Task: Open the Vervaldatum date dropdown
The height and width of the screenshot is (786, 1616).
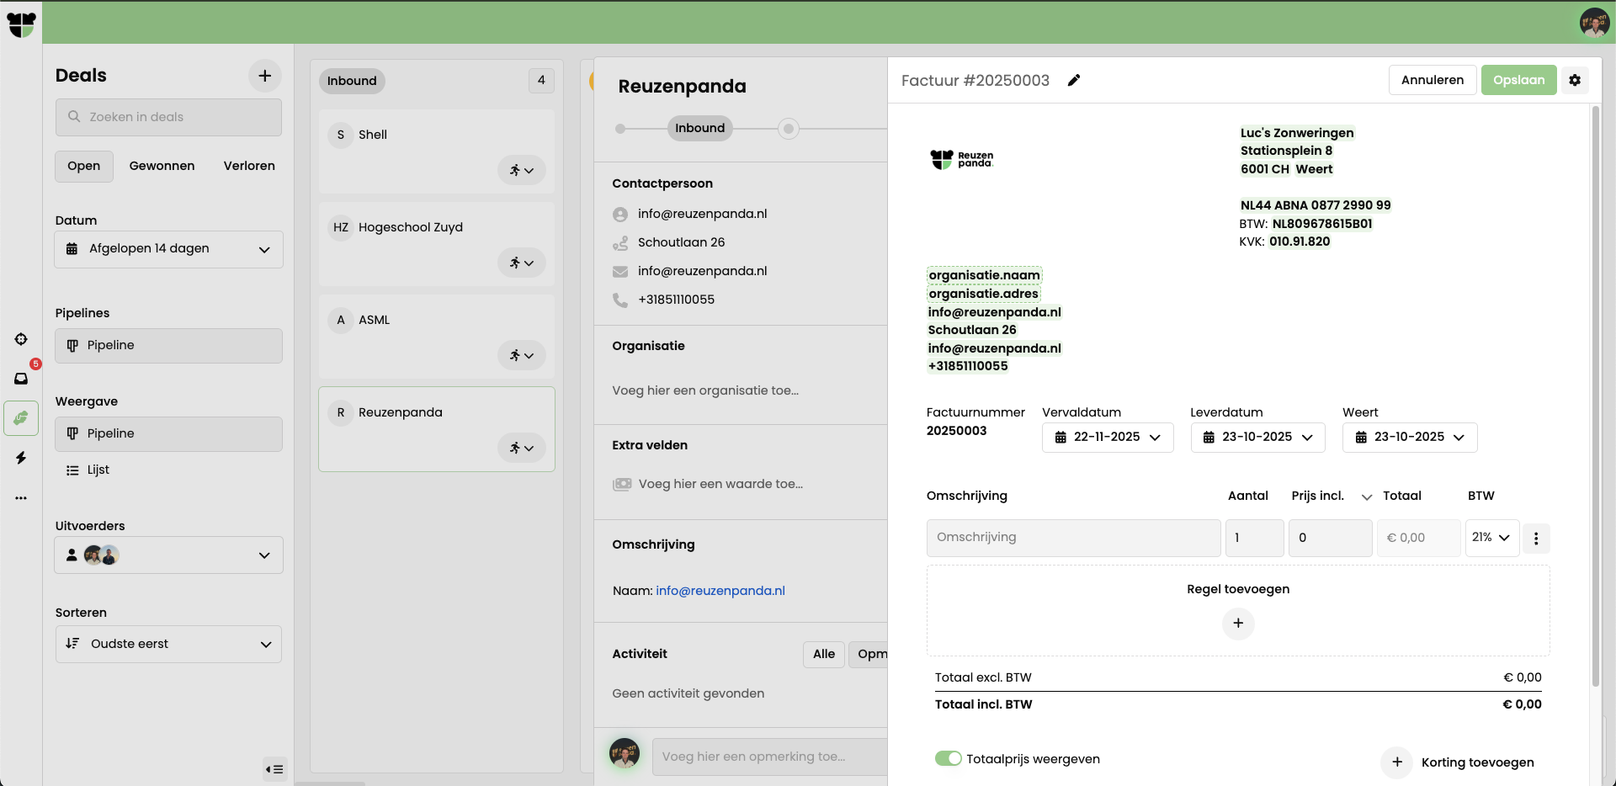Action: tap(1107, 438)
